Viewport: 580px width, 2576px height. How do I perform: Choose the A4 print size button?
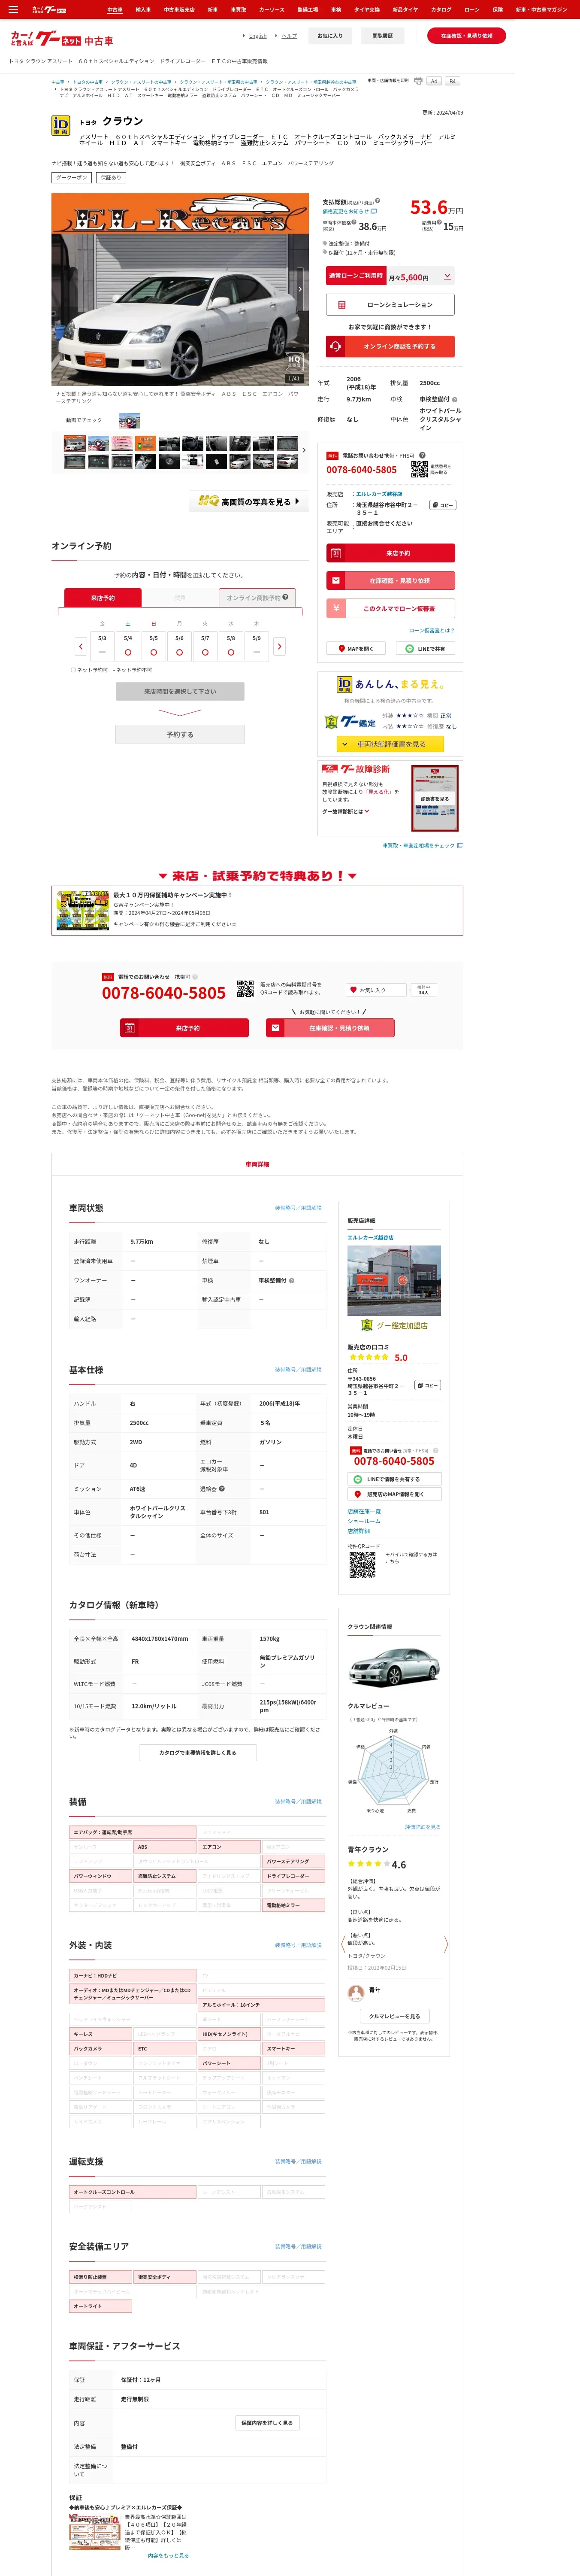pyautogui.click(x=434, y=81)
